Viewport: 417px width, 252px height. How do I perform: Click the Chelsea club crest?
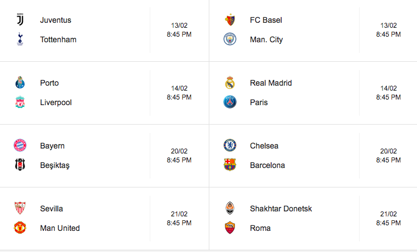pyautogui.click(x=230, y=145)
